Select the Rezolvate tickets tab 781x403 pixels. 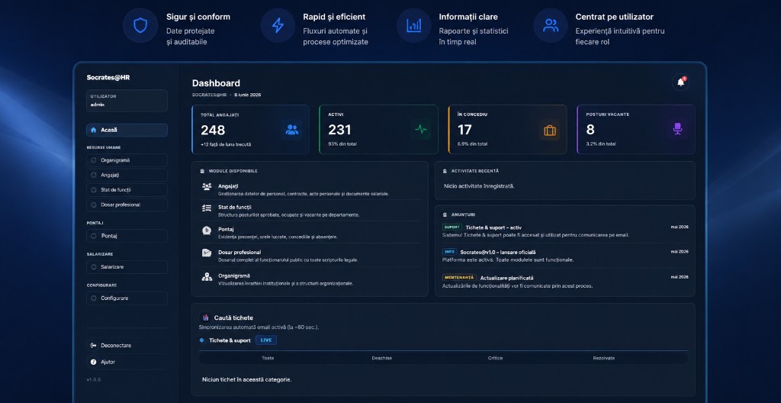click(x=604, y=358)
